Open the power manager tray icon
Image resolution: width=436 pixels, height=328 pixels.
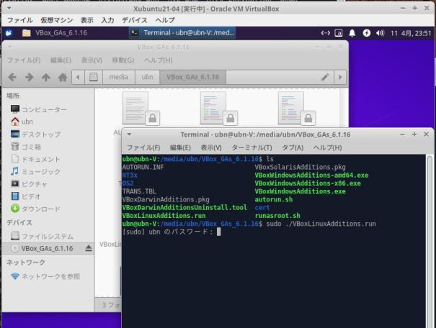[x=367, y=33]
